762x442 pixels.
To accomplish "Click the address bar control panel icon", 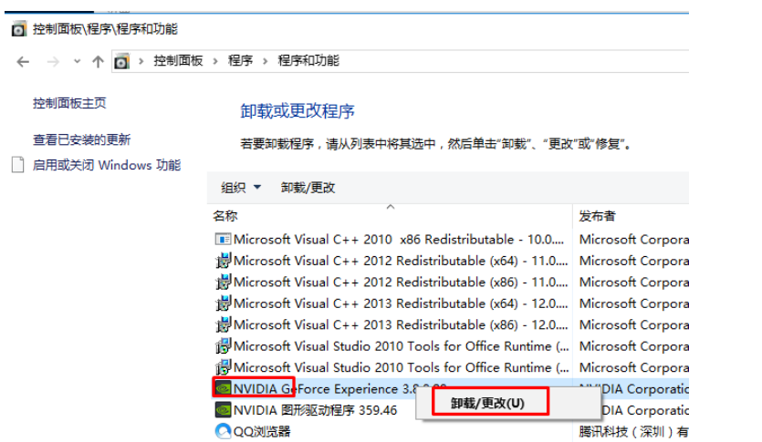I will click(121, 62).
